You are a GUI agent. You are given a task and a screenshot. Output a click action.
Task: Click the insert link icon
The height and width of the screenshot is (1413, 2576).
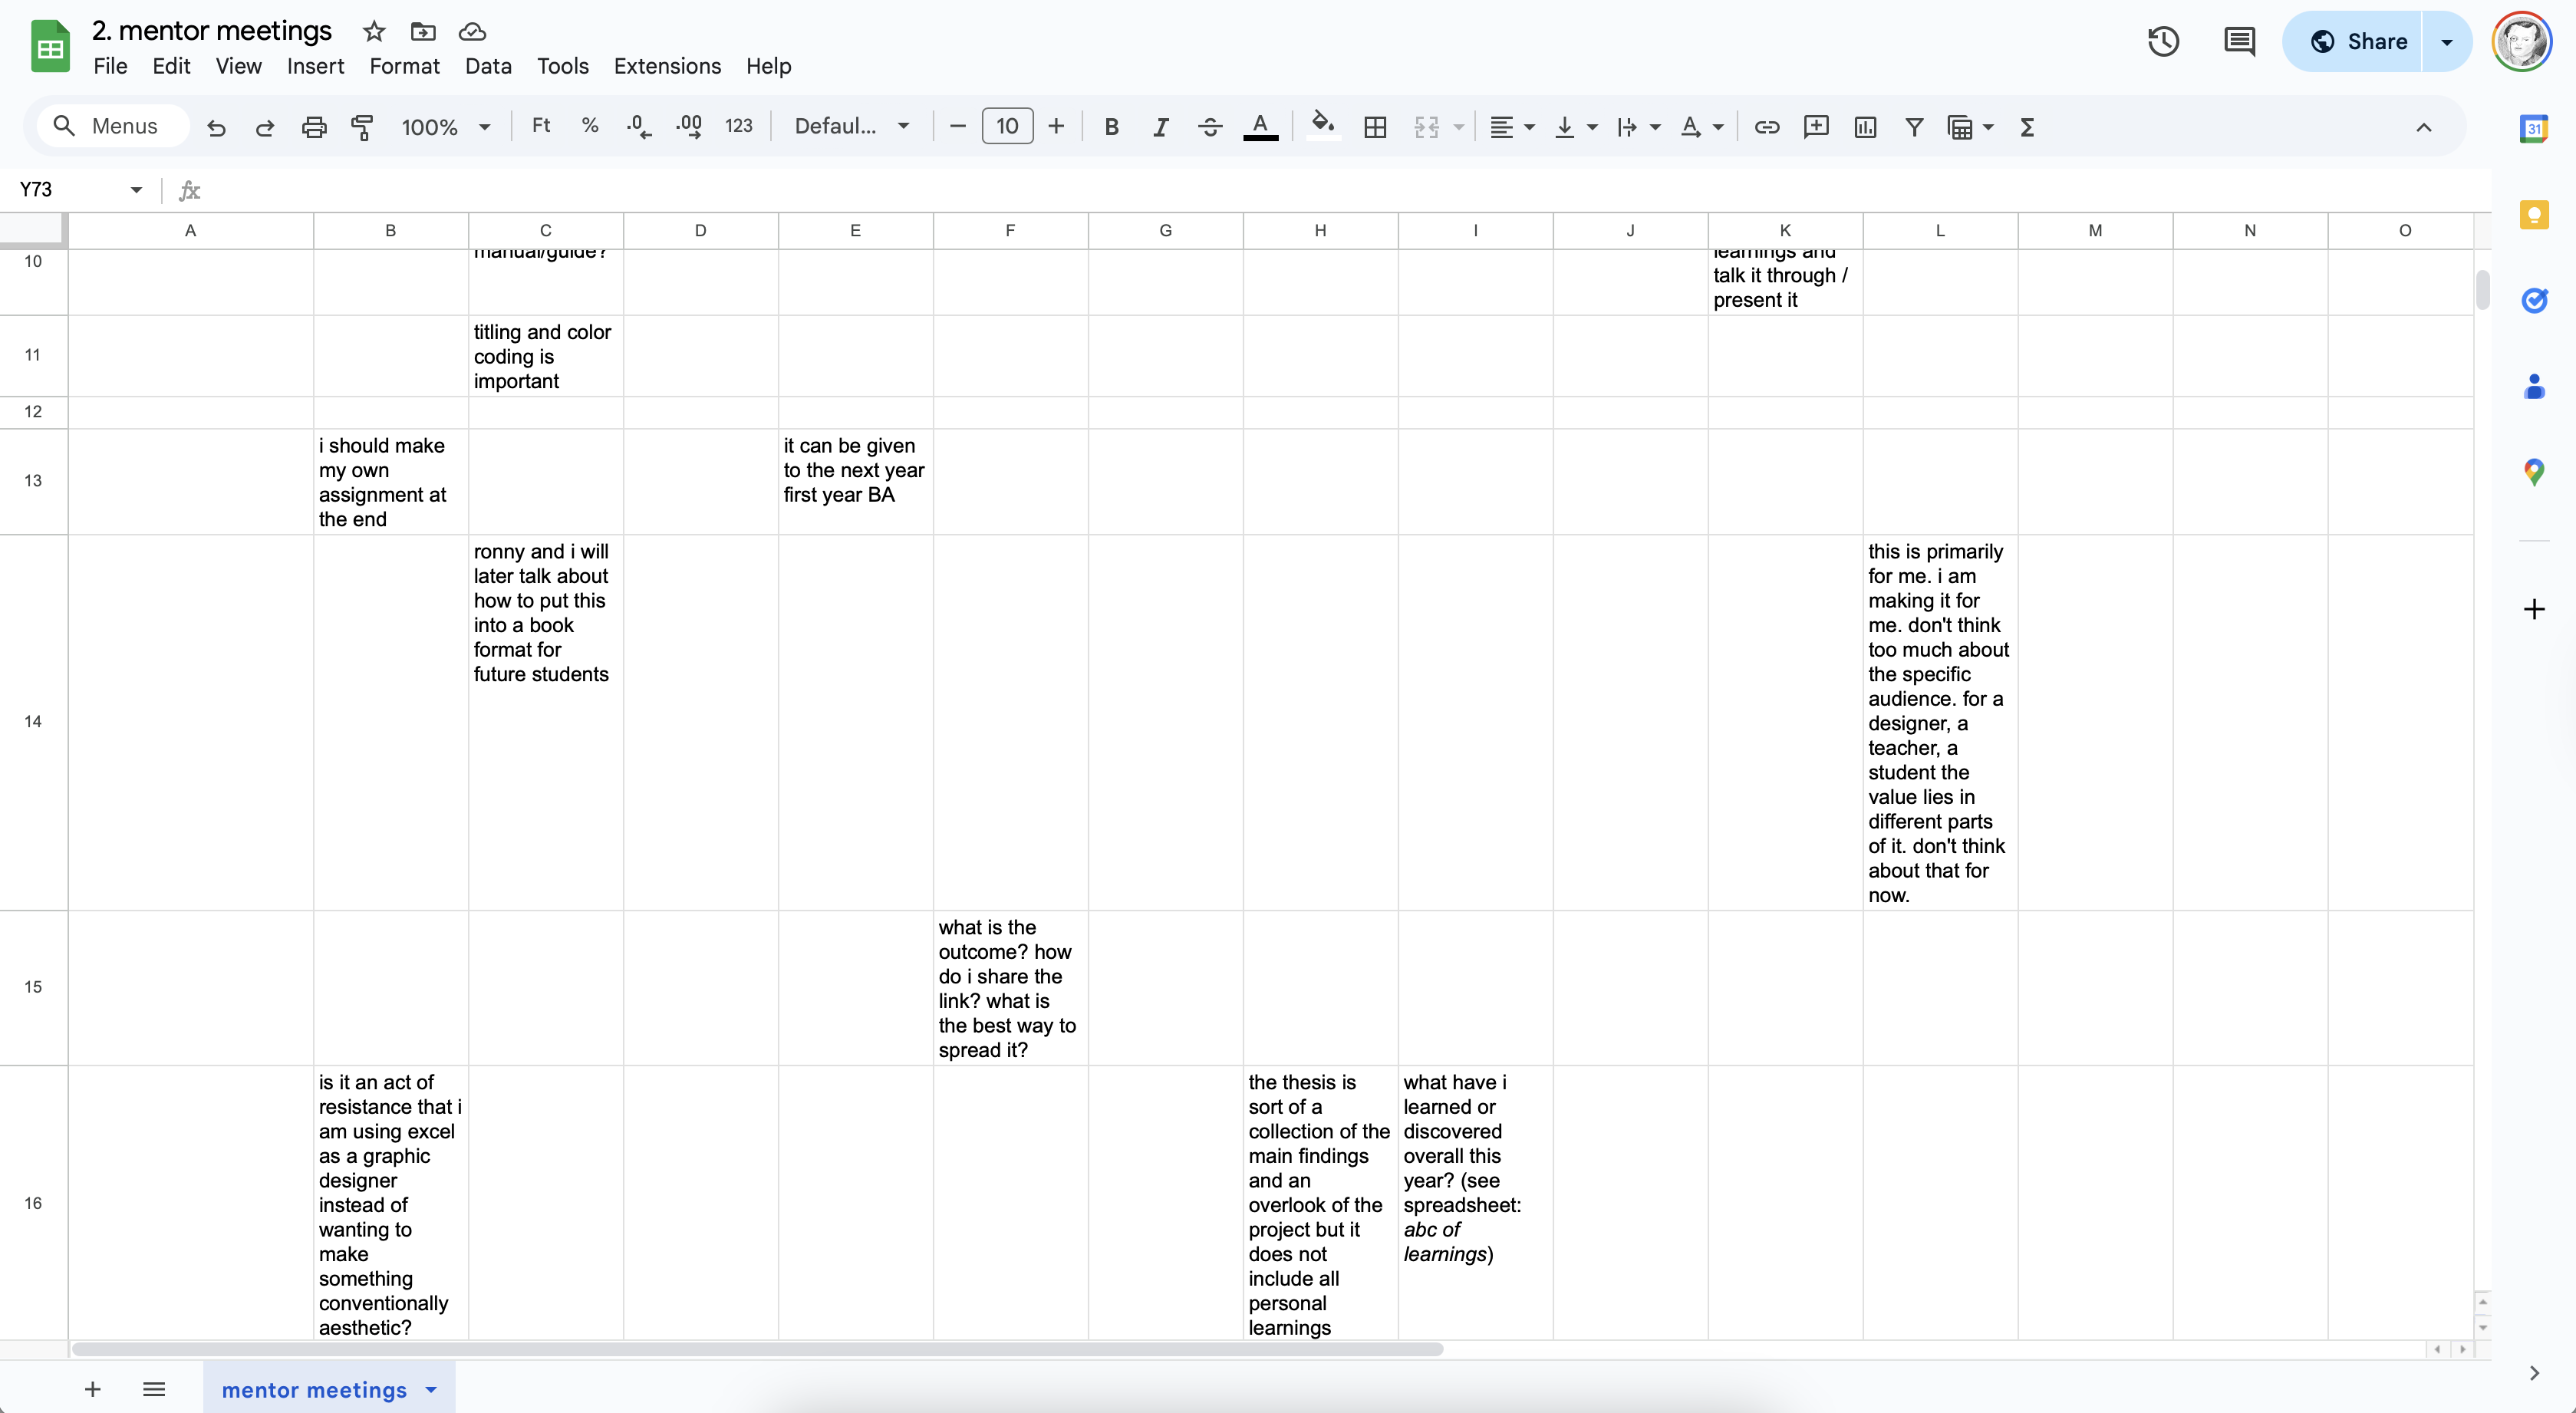1767,127
